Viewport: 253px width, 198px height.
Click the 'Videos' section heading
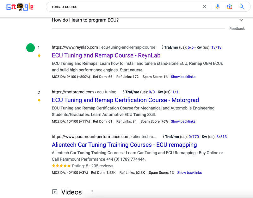71,192
